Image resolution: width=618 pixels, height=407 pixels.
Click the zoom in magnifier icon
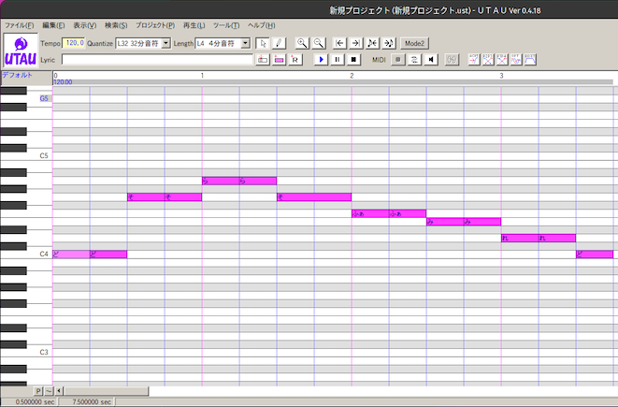302,43
